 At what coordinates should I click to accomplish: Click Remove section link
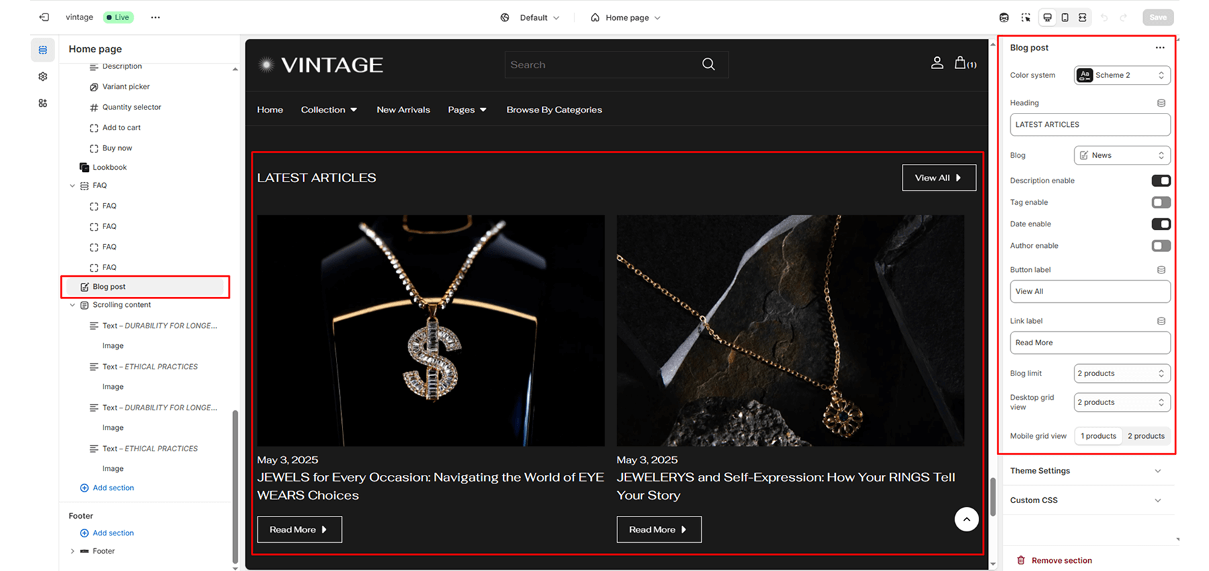(1055, 561)
